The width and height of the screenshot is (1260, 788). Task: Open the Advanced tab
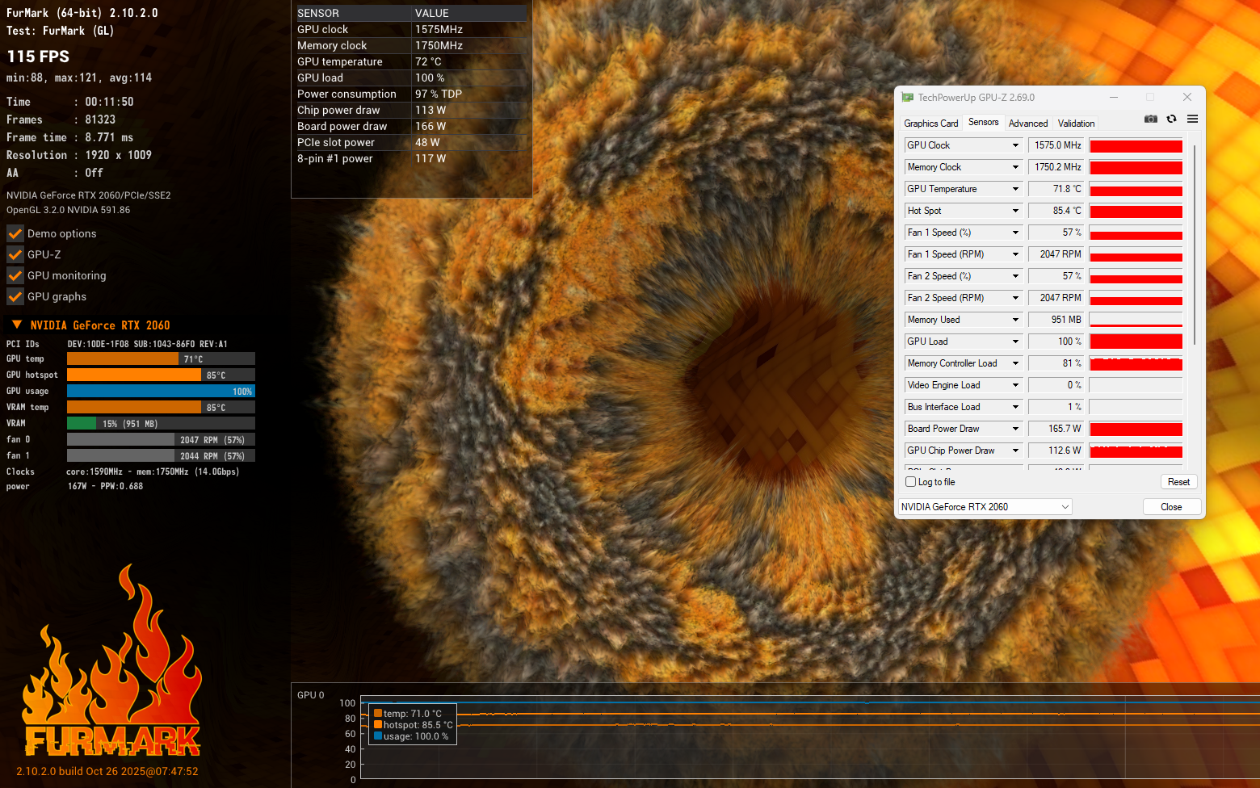point(1028,124)
